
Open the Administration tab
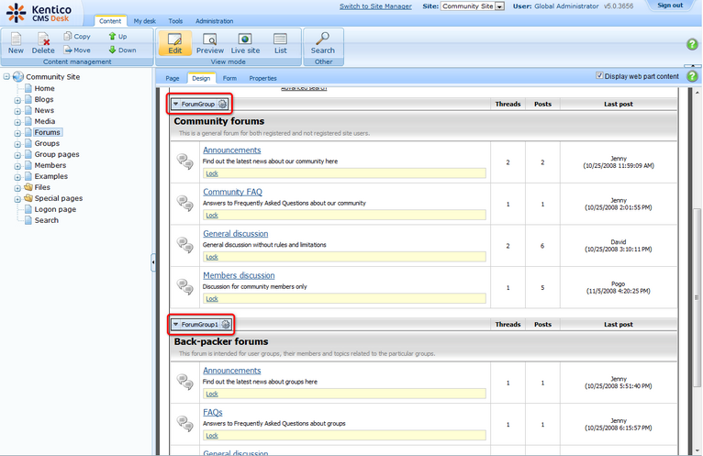214,21
